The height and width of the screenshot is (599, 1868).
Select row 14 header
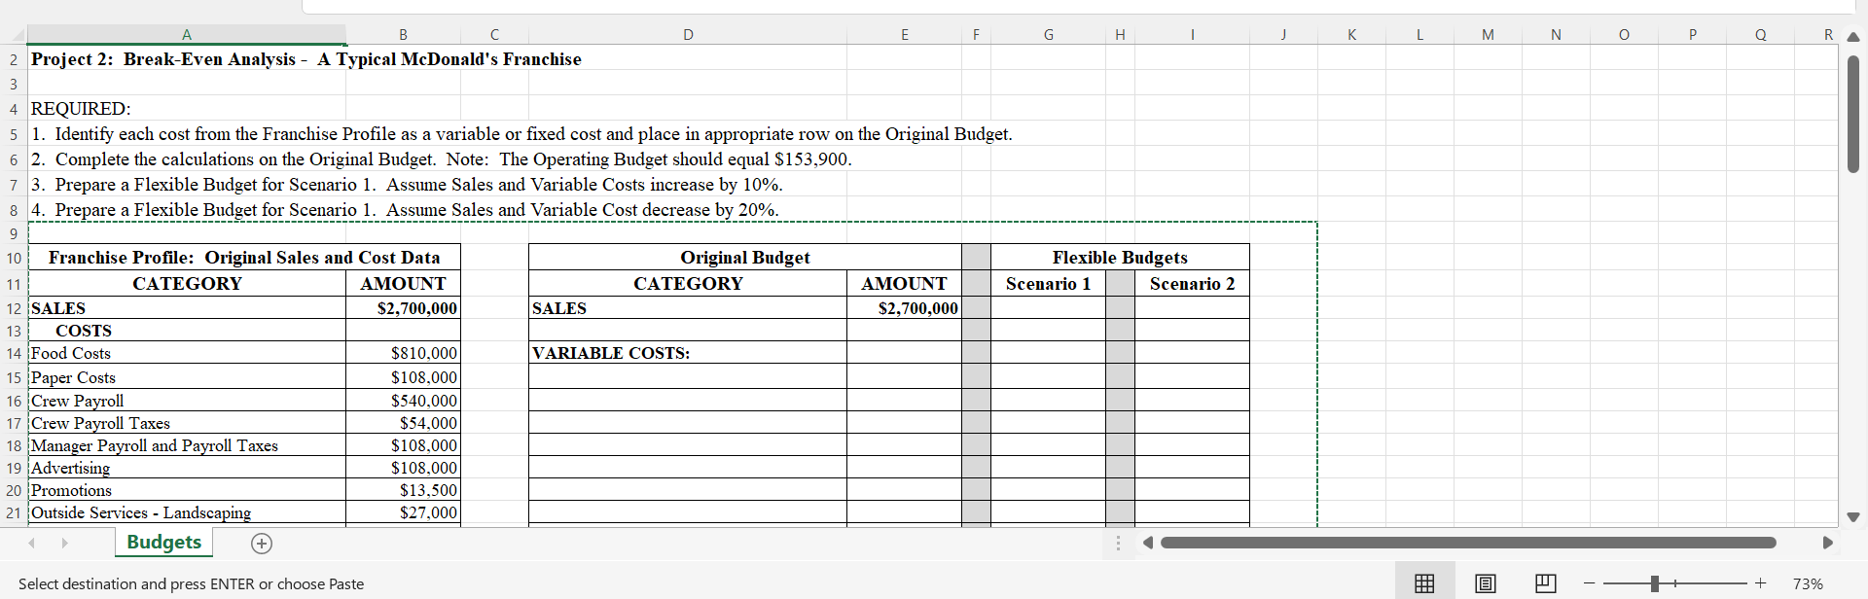point(14,353)
